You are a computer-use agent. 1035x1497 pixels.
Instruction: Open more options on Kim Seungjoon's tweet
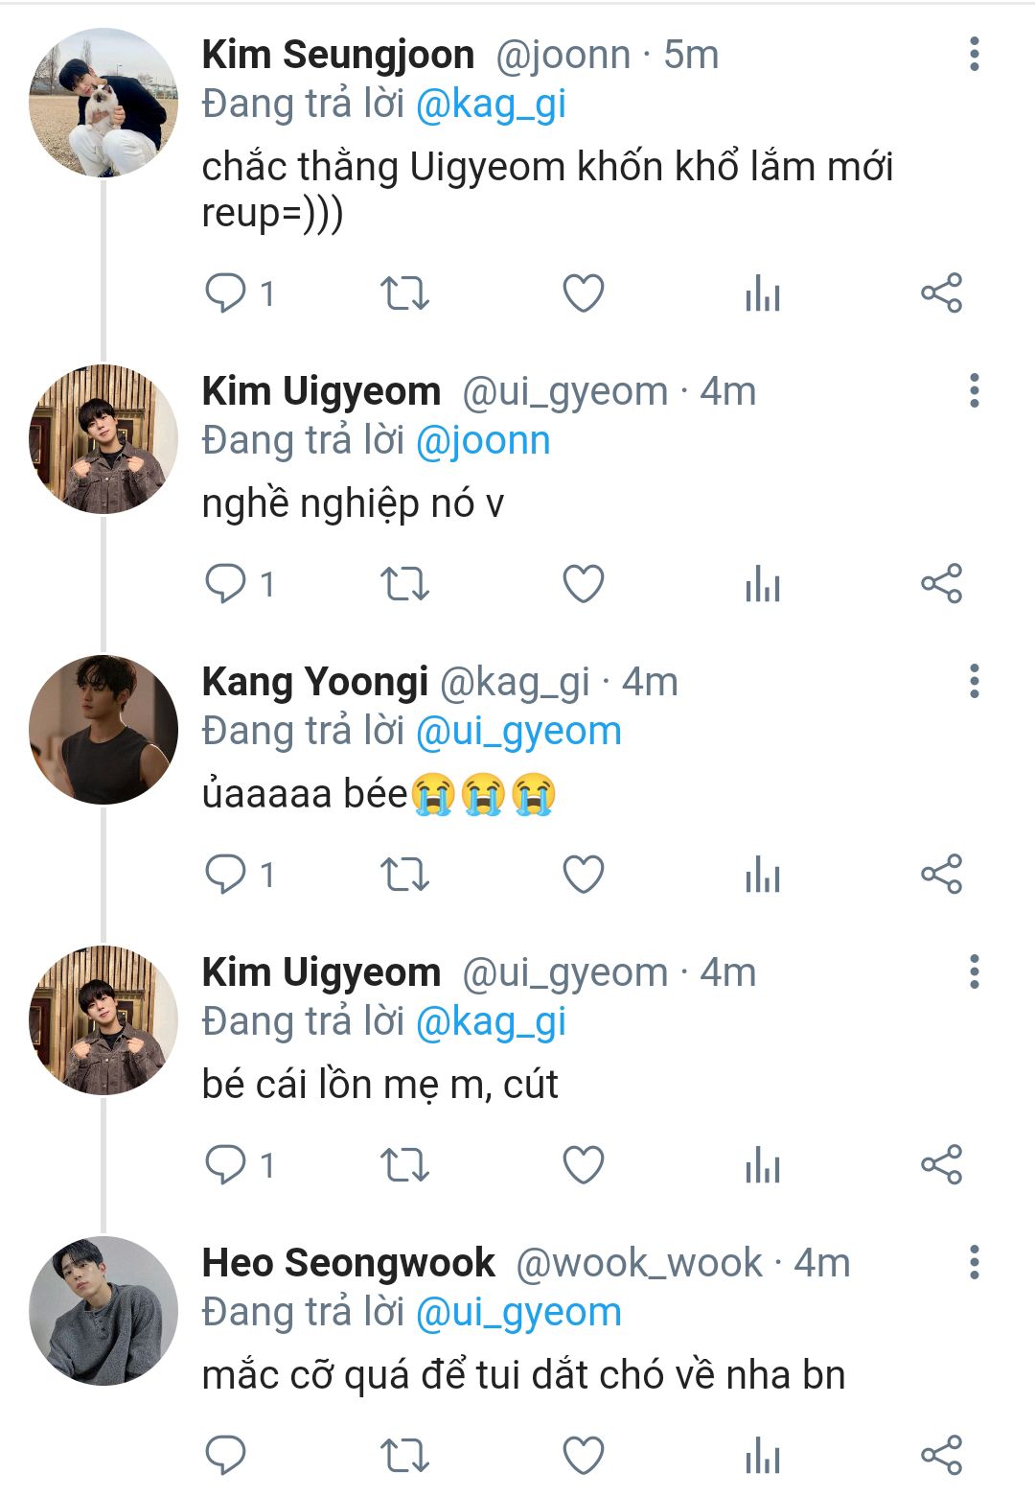pos(974,55)
